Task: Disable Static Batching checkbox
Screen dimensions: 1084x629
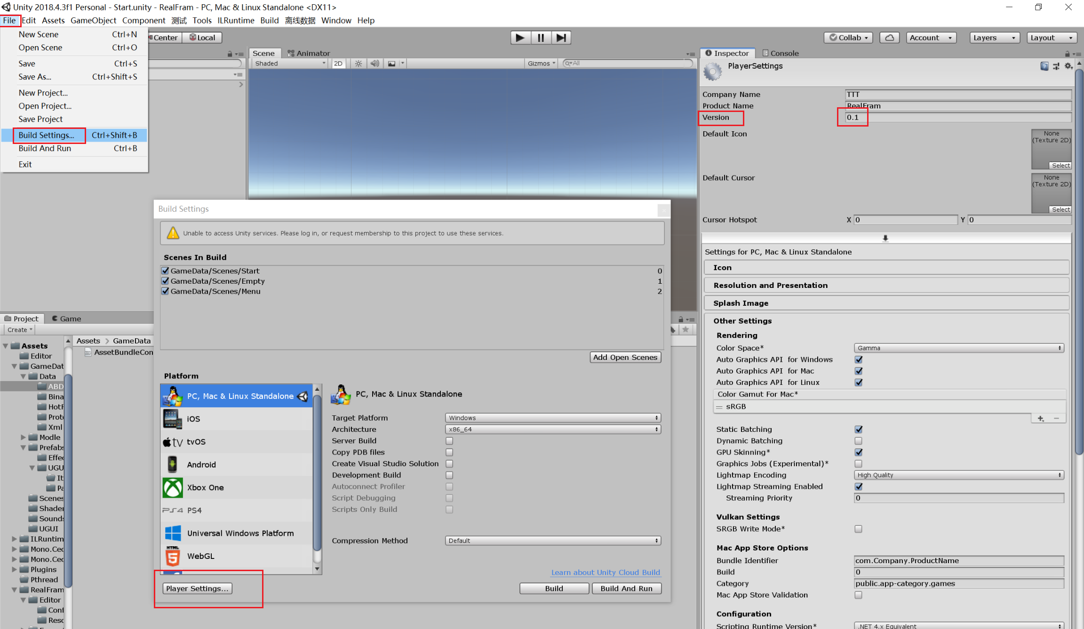Action: pyautogui.click(x=859, y=429)
